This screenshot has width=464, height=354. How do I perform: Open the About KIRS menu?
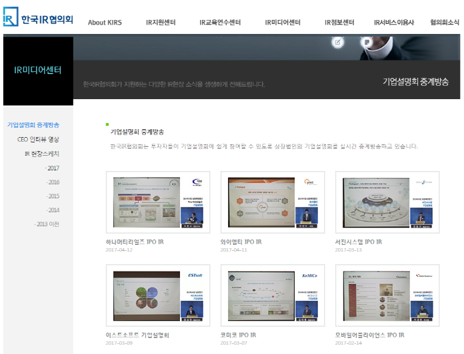click(x=105, y=23)
